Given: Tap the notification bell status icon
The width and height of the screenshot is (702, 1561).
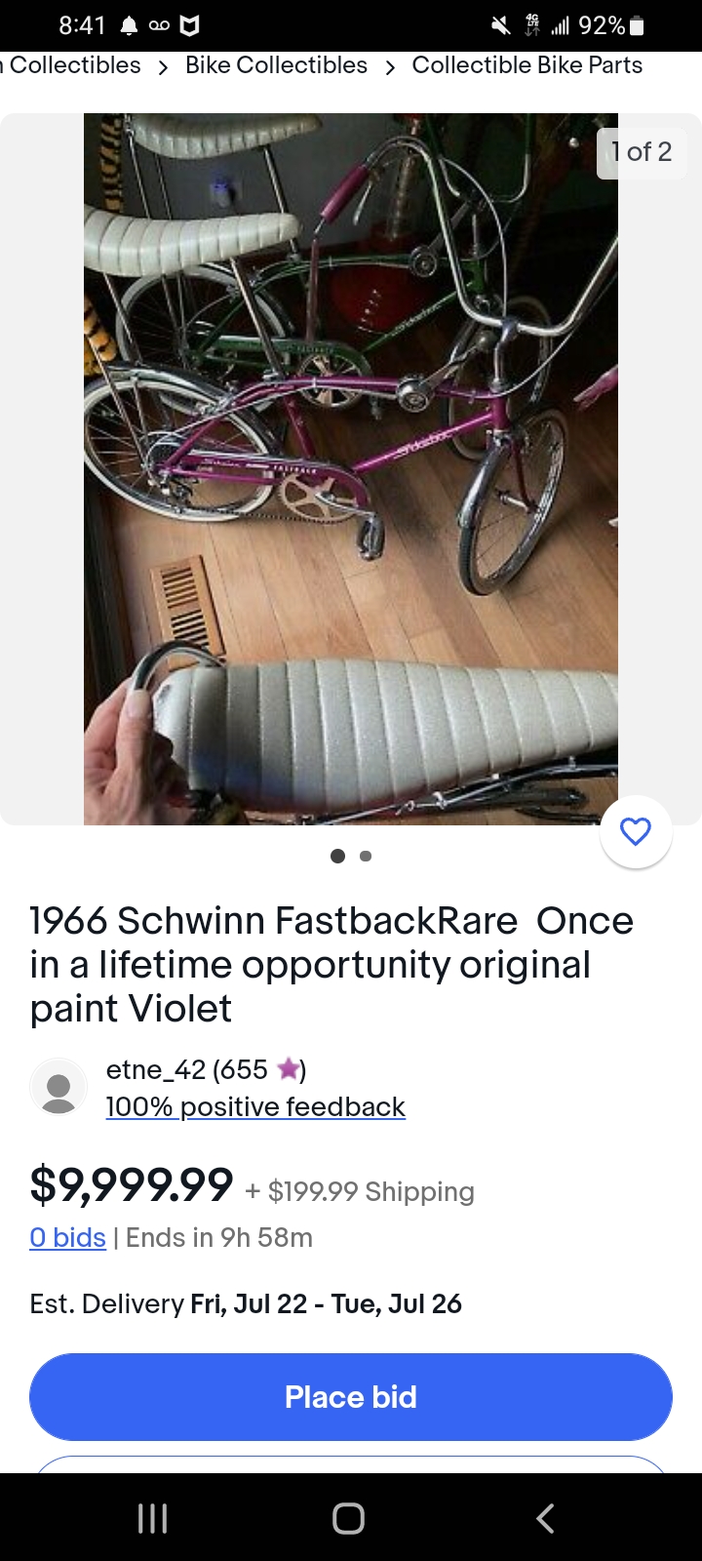Looking at the screenshot, I should tap(129, 26).
